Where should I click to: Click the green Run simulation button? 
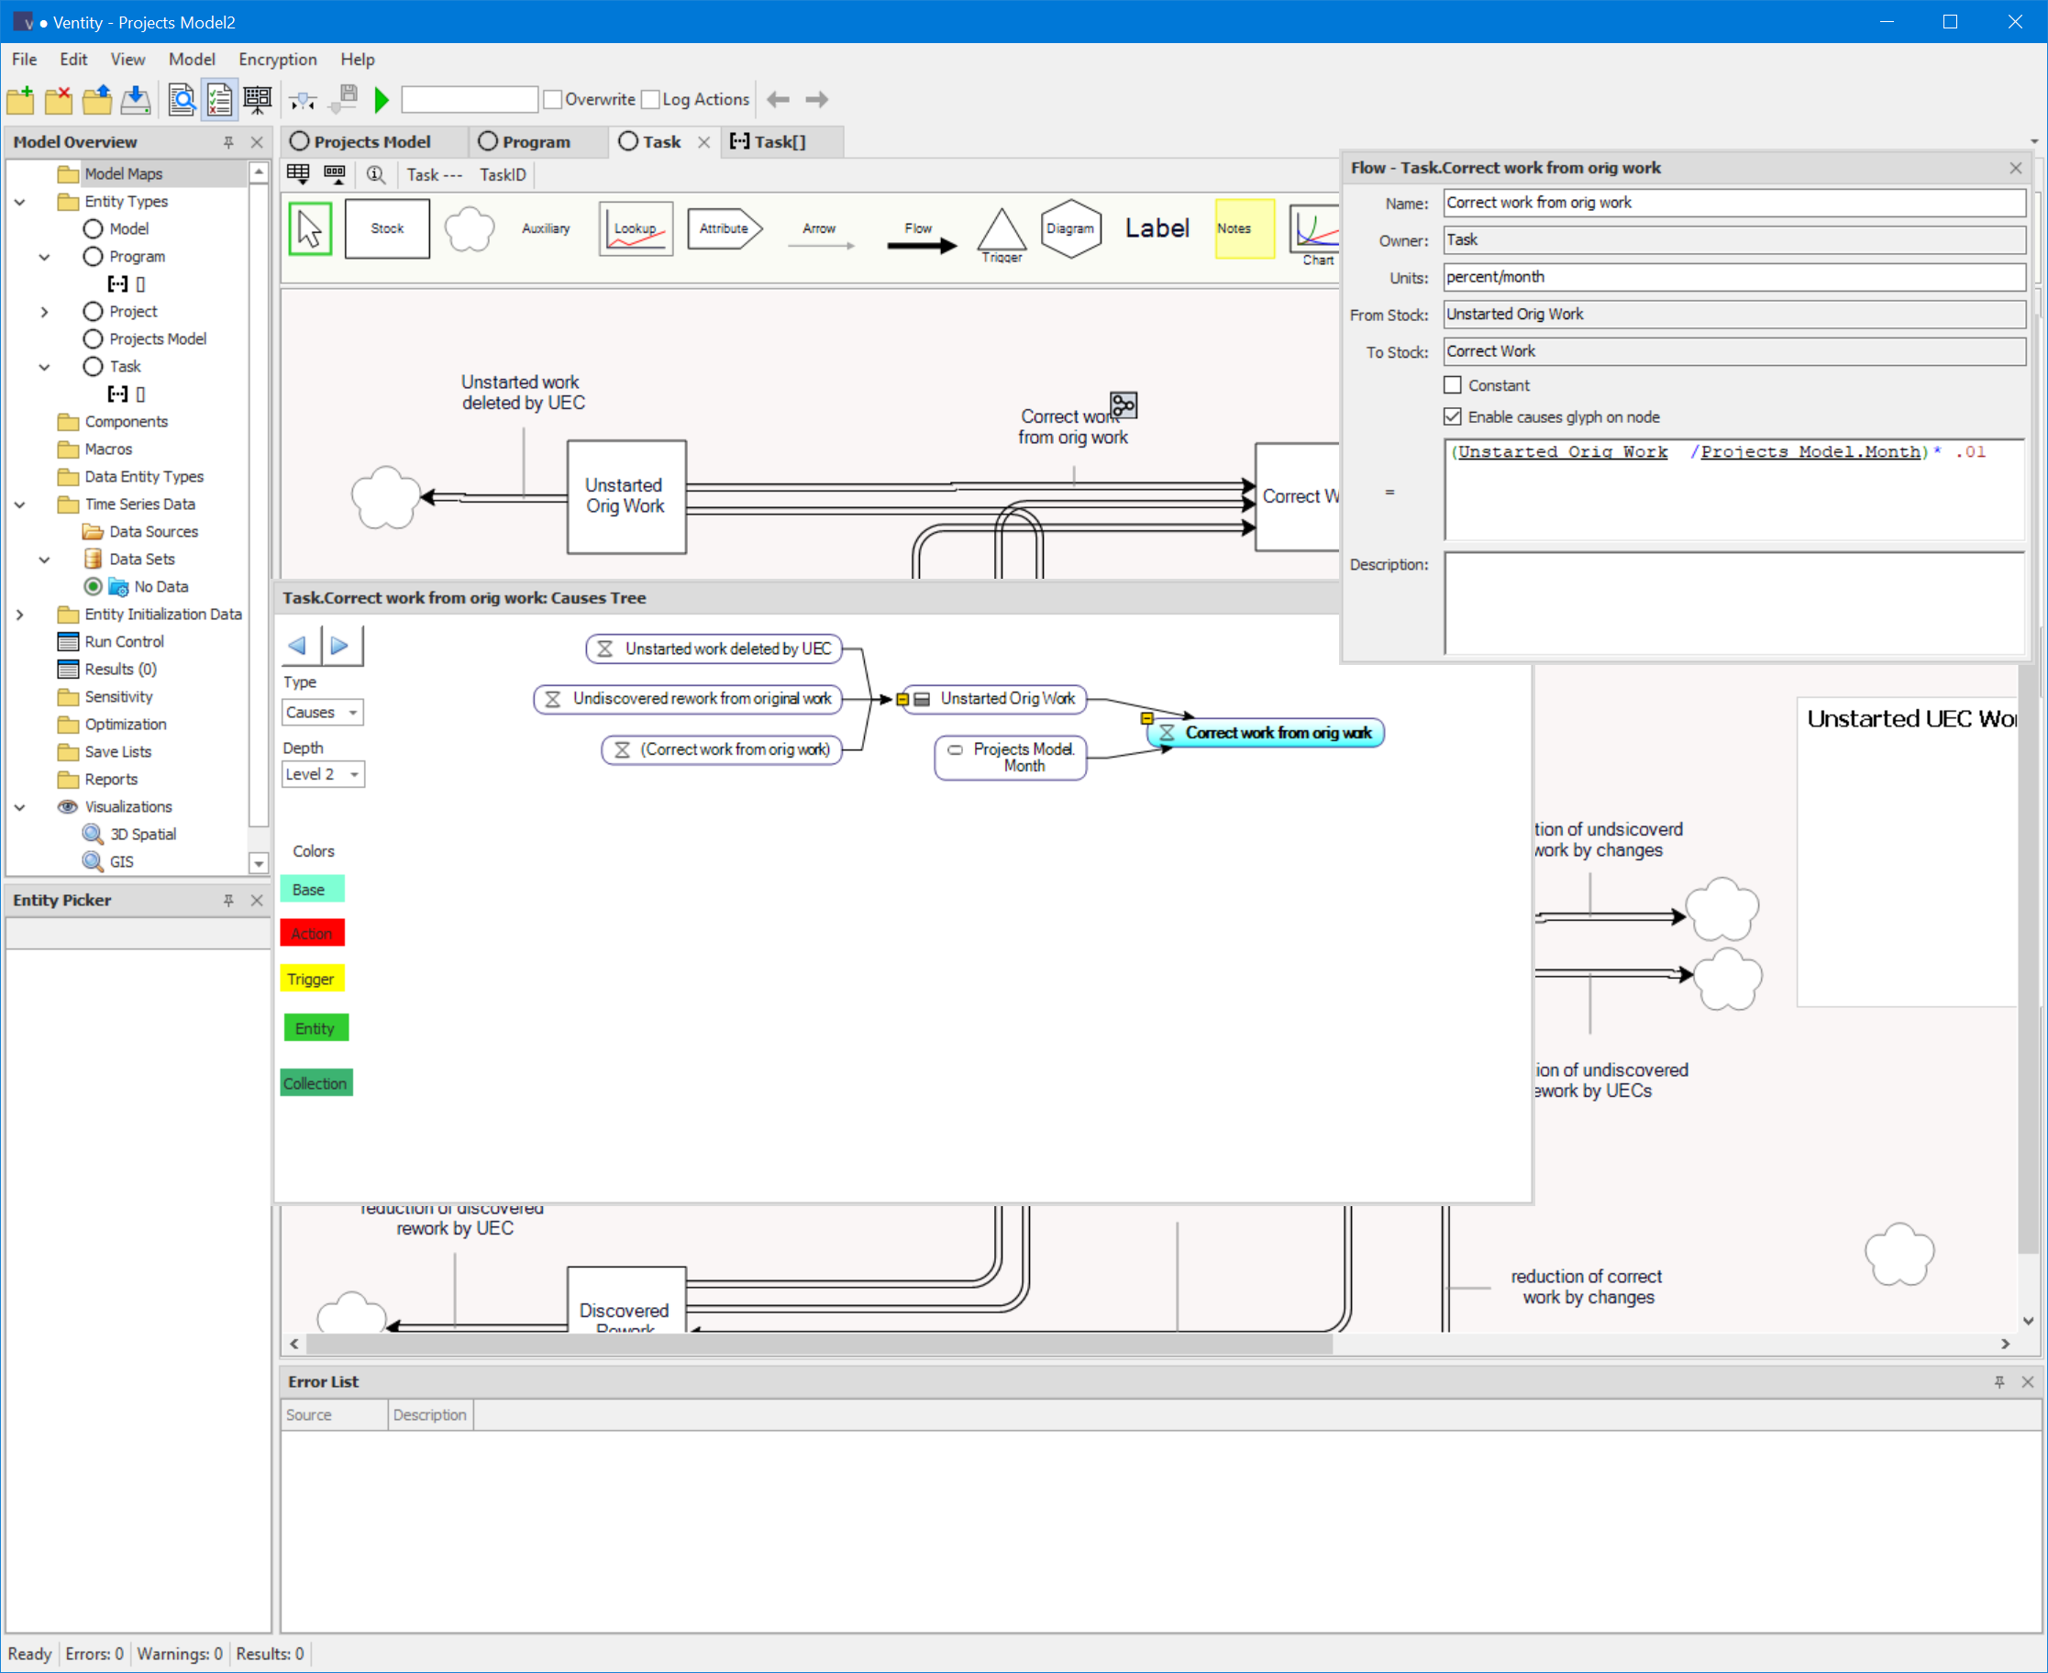pyautogui.click(x=382, y=99)
